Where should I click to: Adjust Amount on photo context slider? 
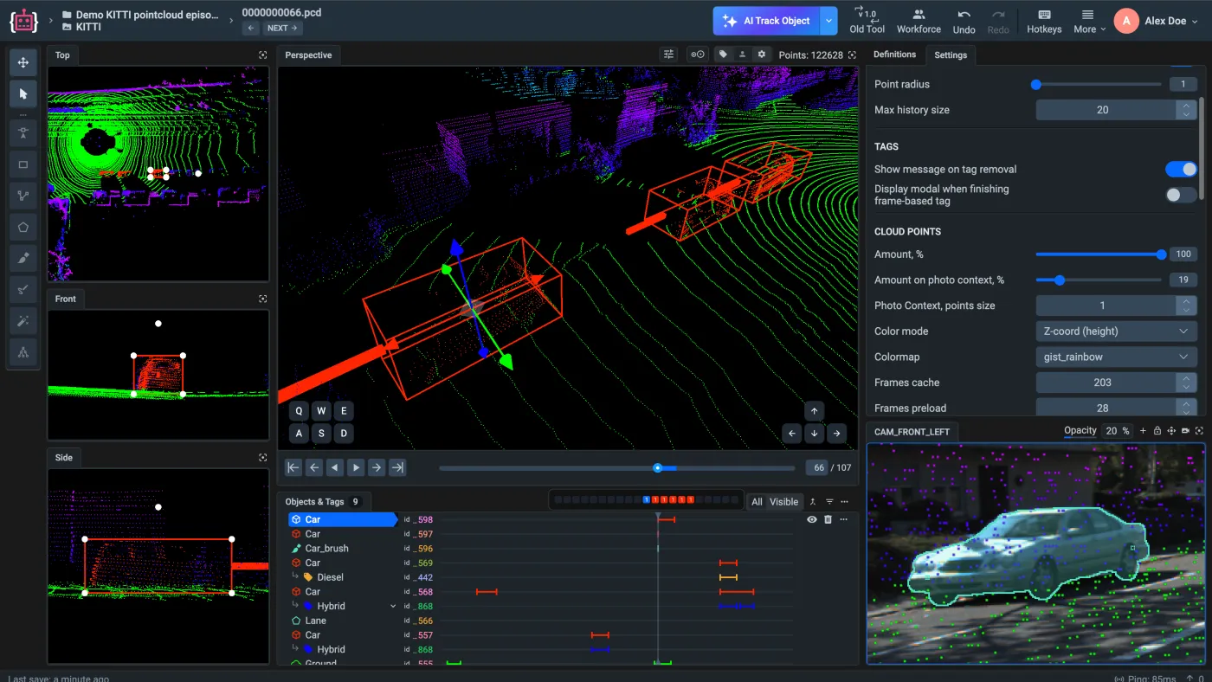[1099, 280]
